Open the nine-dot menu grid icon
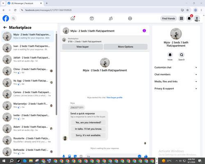Viewport: 205px width, 164px height. click(181, 18)
